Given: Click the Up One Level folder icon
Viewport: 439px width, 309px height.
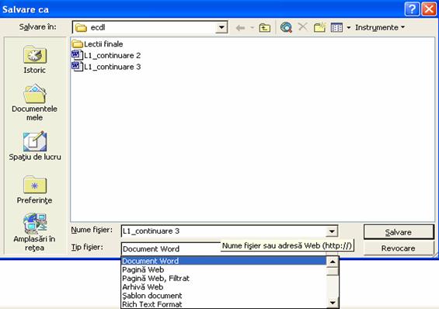Looking at the screenshot, I should (x=264, y=27).
